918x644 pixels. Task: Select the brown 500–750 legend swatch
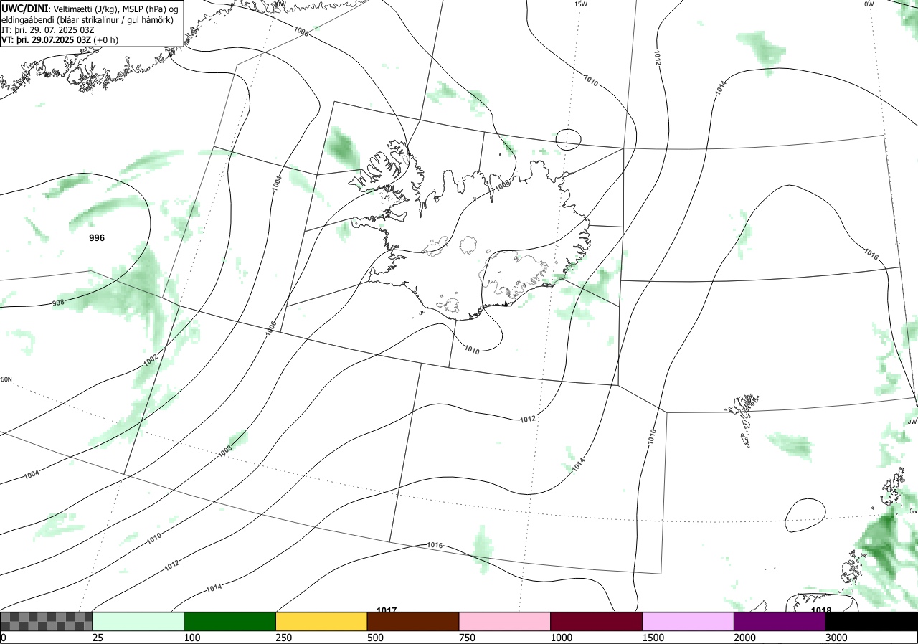pyautogui.click(x=413, y=621)
